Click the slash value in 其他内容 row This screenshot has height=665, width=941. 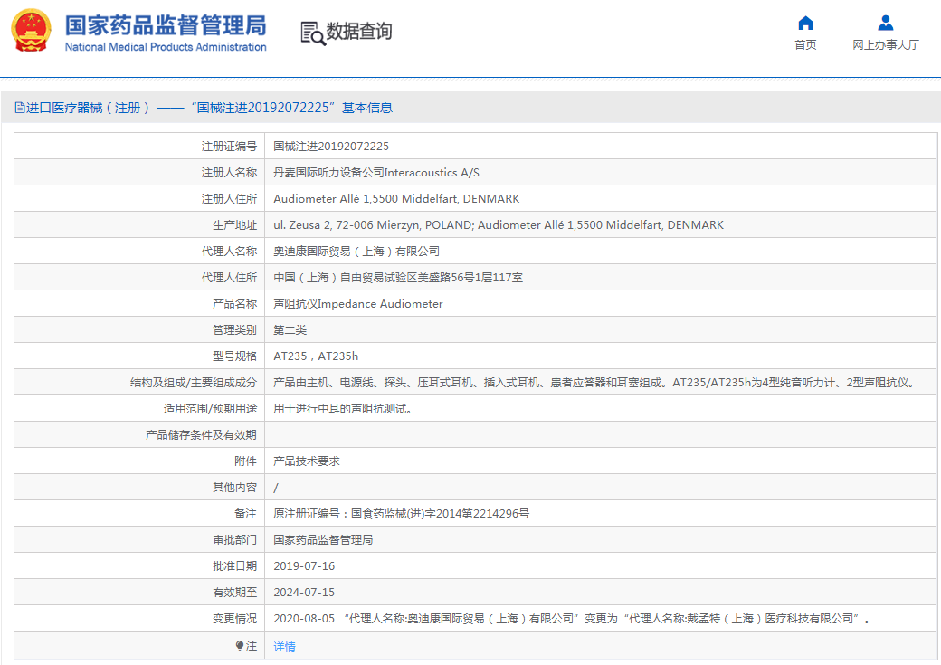coord(276,488)
